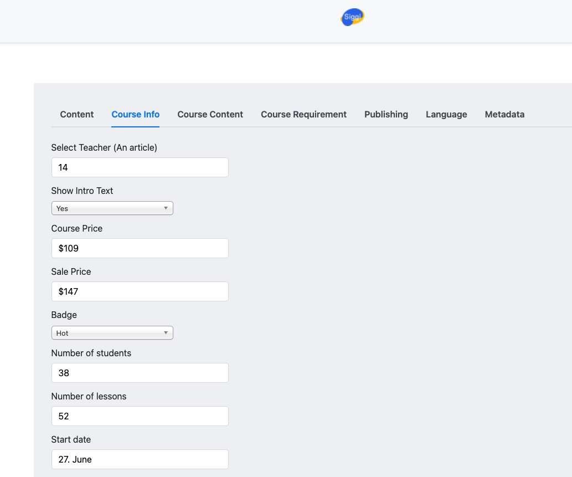Image resolution: width=572 pixels, height=477 pixels.
Task: Select the Course Info tab
Action: (x=136, y=115)
